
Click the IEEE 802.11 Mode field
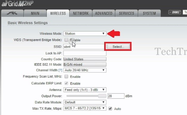coord(85,64)
